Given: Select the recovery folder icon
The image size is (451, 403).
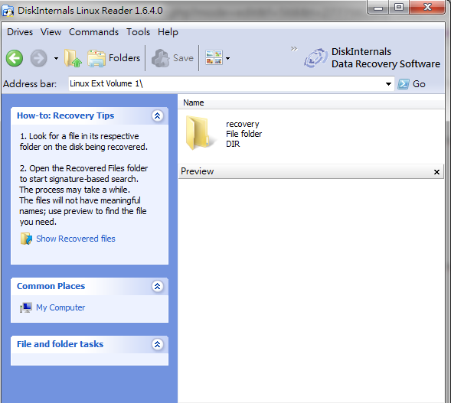Looking at the screenshot, I should point(200,132).
